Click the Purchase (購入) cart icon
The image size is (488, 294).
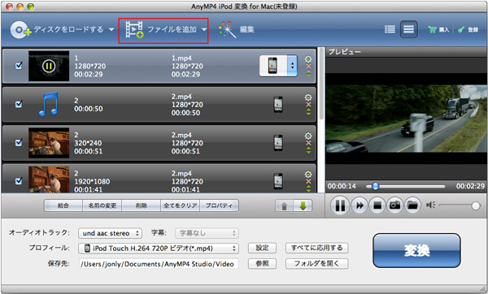point(432,29)
